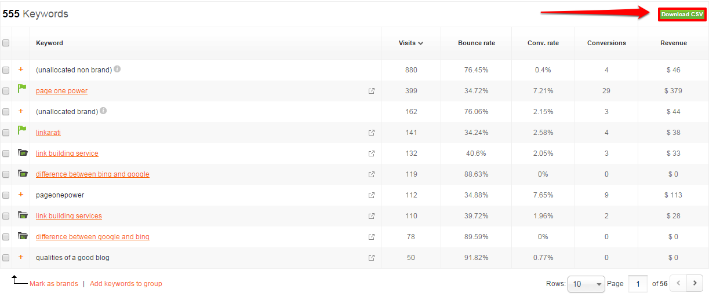Click the folder icon beside link building service

(23, 153)
